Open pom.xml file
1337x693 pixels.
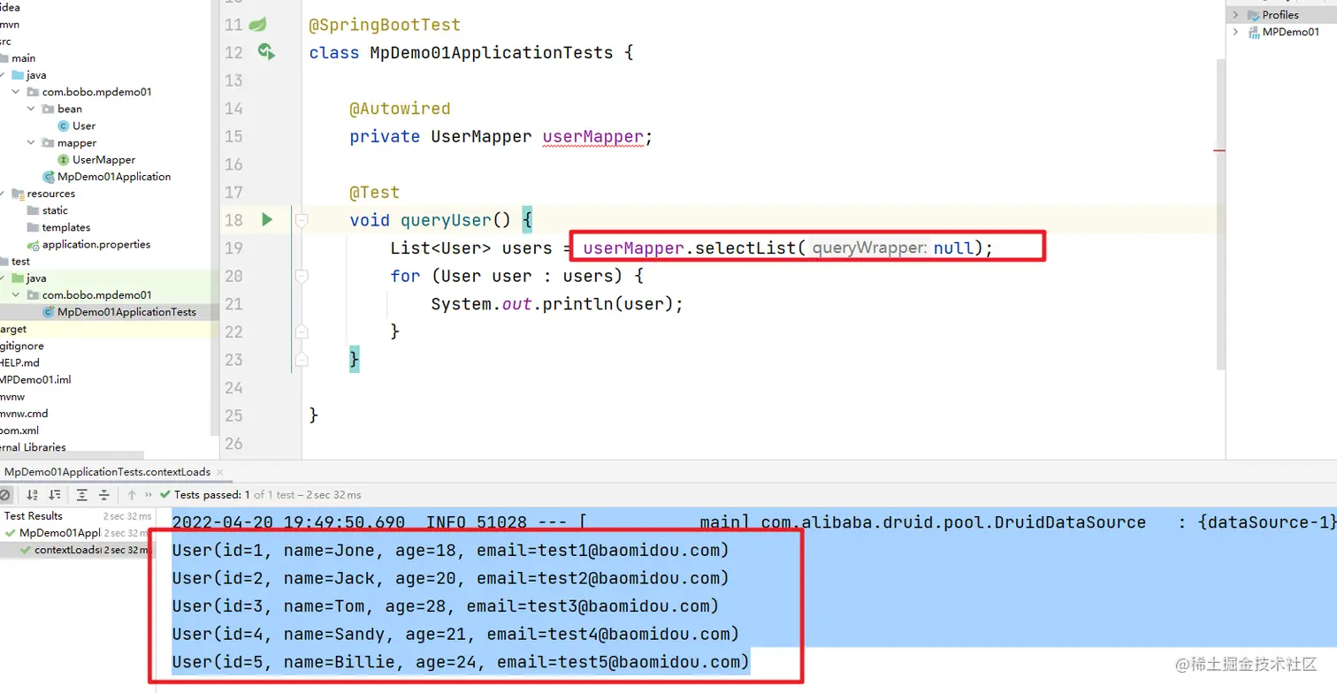click(19, 430)
